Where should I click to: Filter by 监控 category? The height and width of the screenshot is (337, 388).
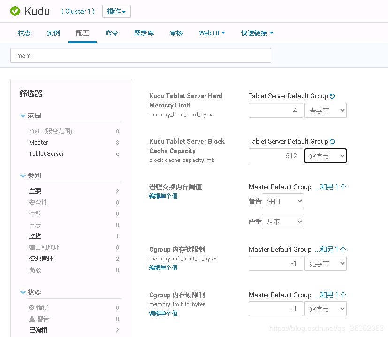[x=35, y=236]
